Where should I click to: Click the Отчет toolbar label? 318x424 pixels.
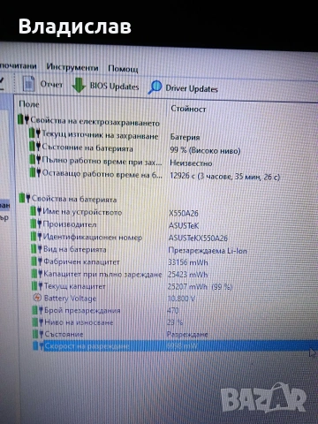51,85
